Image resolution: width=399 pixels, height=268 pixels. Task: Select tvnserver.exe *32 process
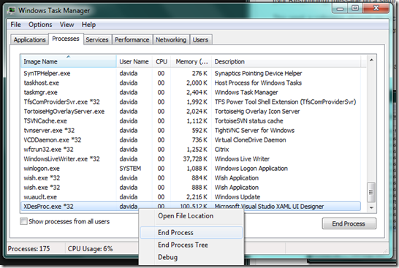191,131
